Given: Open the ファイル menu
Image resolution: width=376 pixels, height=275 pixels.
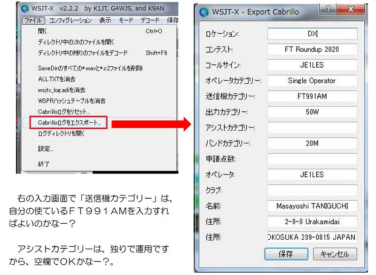Looking at the screenshot, I should 33,20.
